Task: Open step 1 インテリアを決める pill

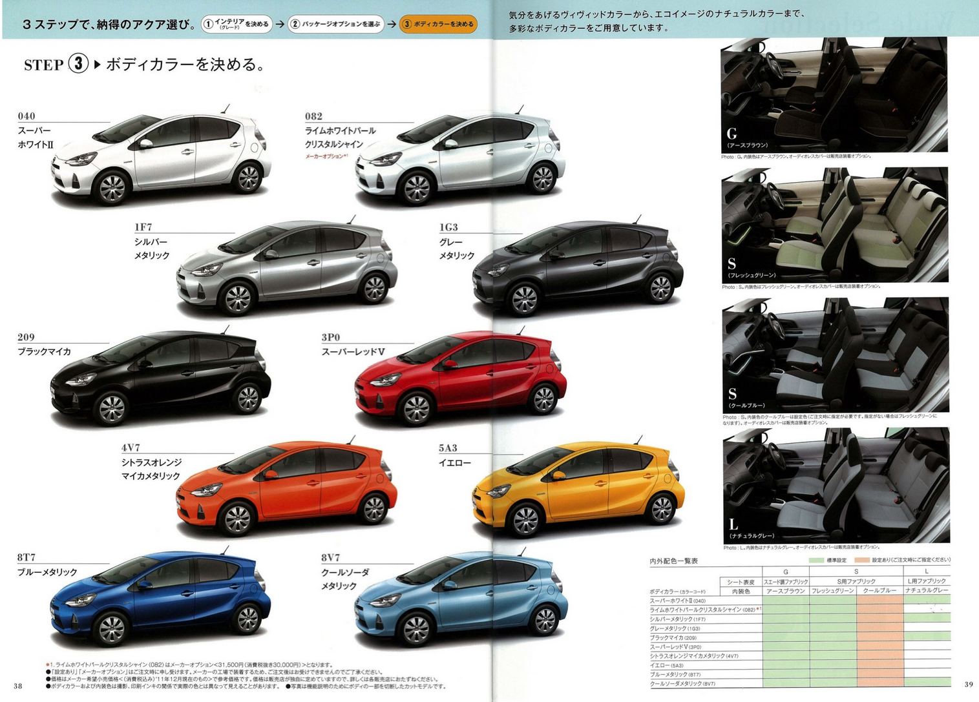Action: (x=237, y=25)
